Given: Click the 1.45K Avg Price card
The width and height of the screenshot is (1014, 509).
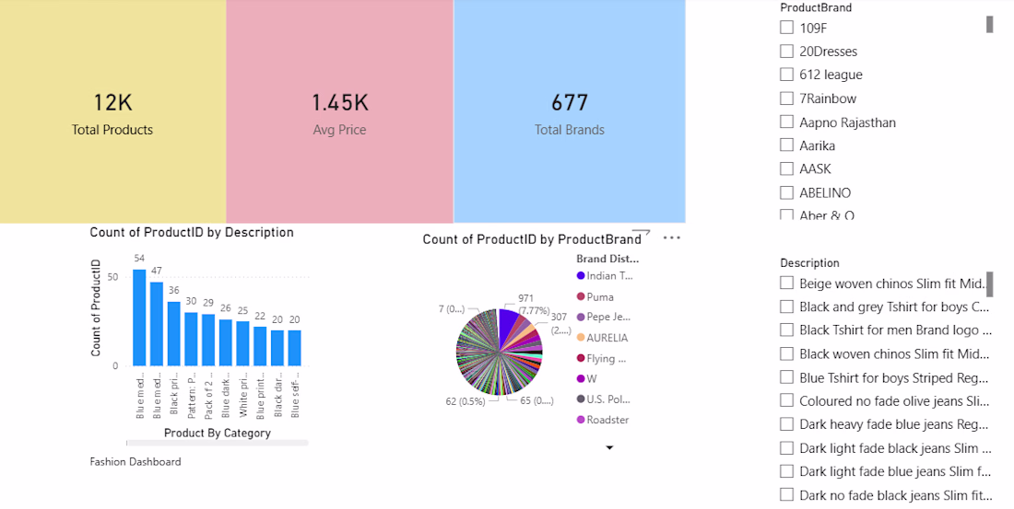Looking at the screenshot, I should (339, 111).
